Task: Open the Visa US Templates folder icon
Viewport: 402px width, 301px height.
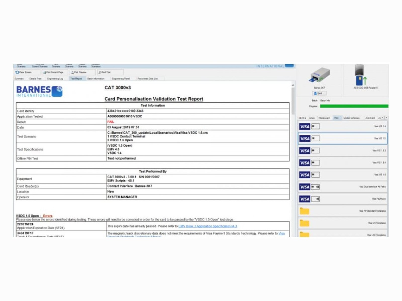Action: point(304,223)
